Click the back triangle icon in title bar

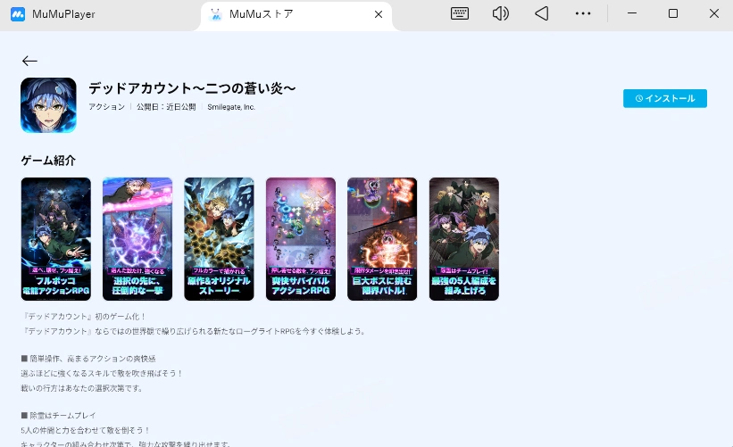click(541, 13)
